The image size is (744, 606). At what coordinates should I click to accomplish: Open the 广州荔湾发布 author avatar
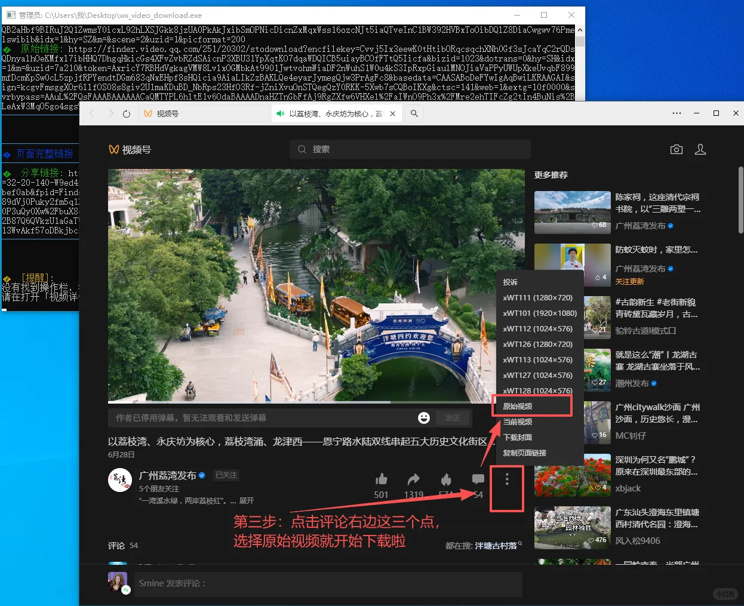(120, 480)
